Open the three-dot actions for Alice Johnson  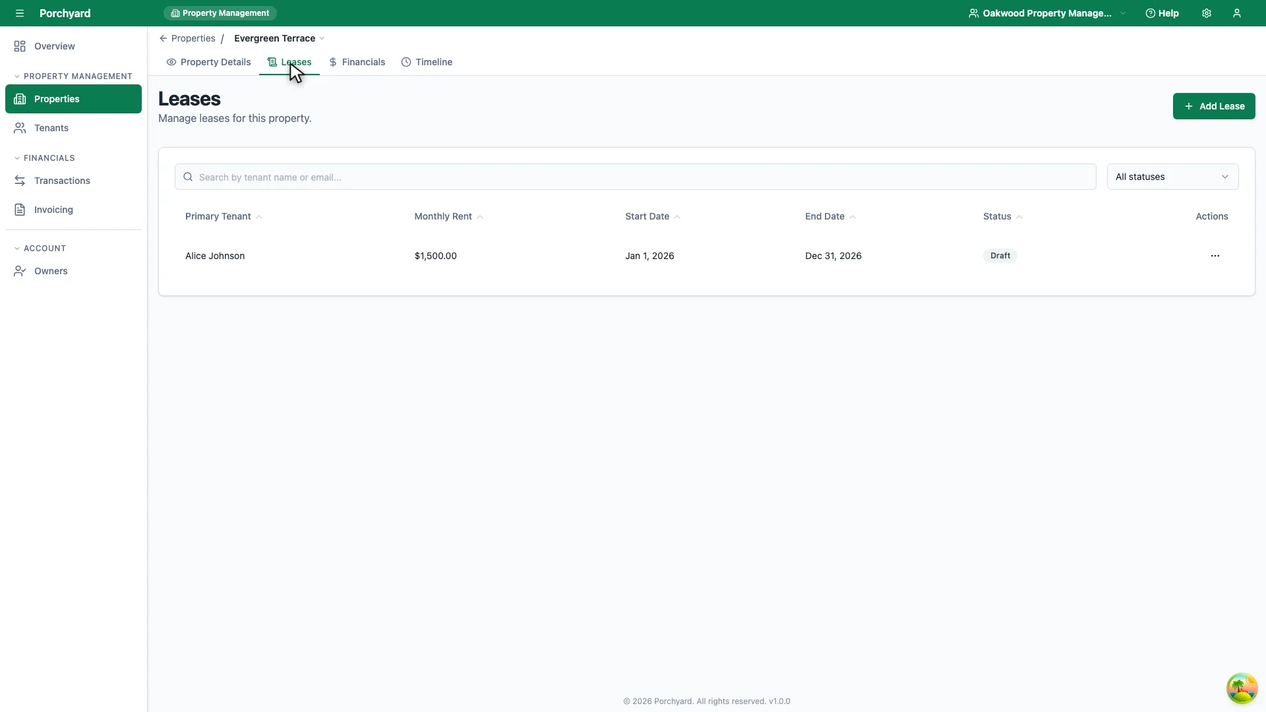tap(1215, 256)
